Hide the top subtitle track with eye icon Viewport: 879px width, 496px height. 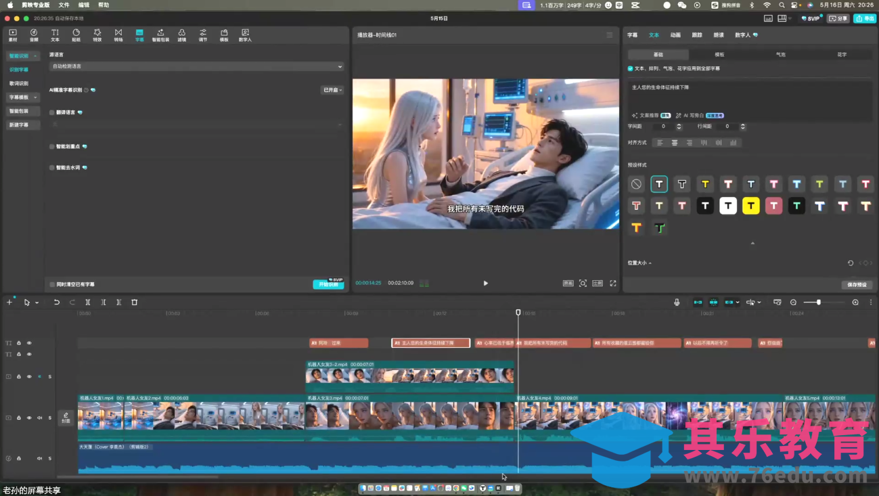click(x=29, y=343)
